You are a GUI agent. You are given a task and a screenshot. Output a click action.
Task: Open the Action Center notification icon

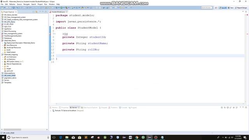coord(245,137)
